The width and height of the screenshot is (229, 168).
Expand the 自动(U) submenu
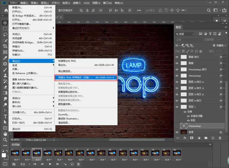click(32, 98)
